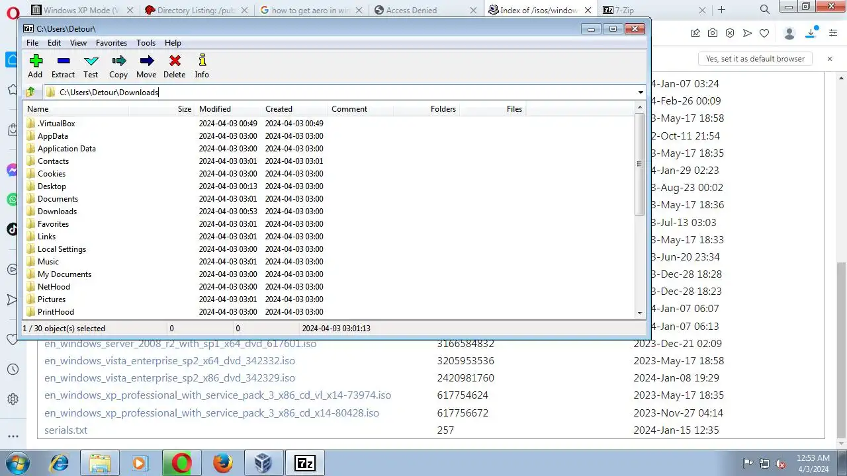Click the Info toolbar button
Screen dimensions: 847x476
[x=202, y=66]
